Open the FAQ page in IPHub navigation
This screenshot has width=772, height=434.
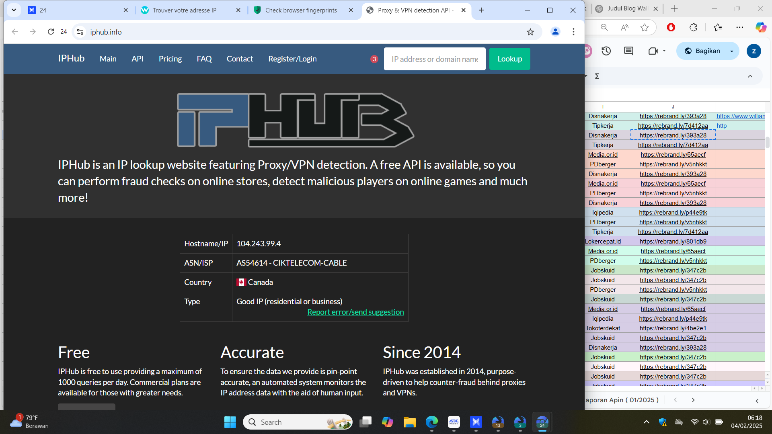pos(204,59)
